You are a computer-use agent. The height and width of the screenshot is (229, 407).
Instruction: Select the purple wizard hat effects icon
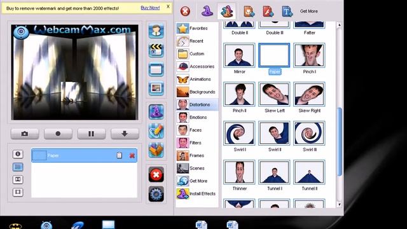(207, 11)
